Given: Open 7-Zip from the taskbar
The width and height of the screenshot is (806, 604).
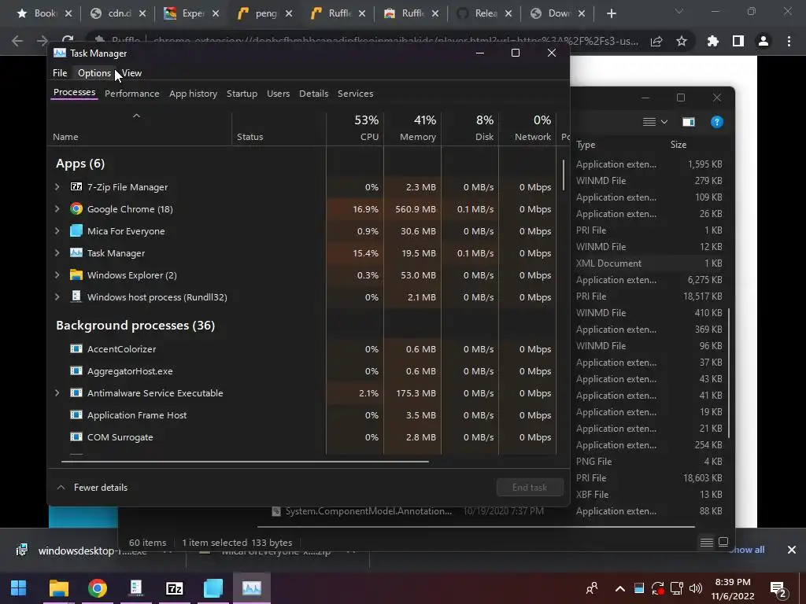Looking at the screenshot, I should [x=174, y=588].
